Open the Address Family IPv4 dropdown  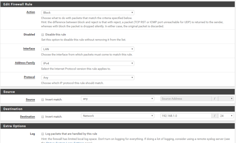(x=88, y=63)
